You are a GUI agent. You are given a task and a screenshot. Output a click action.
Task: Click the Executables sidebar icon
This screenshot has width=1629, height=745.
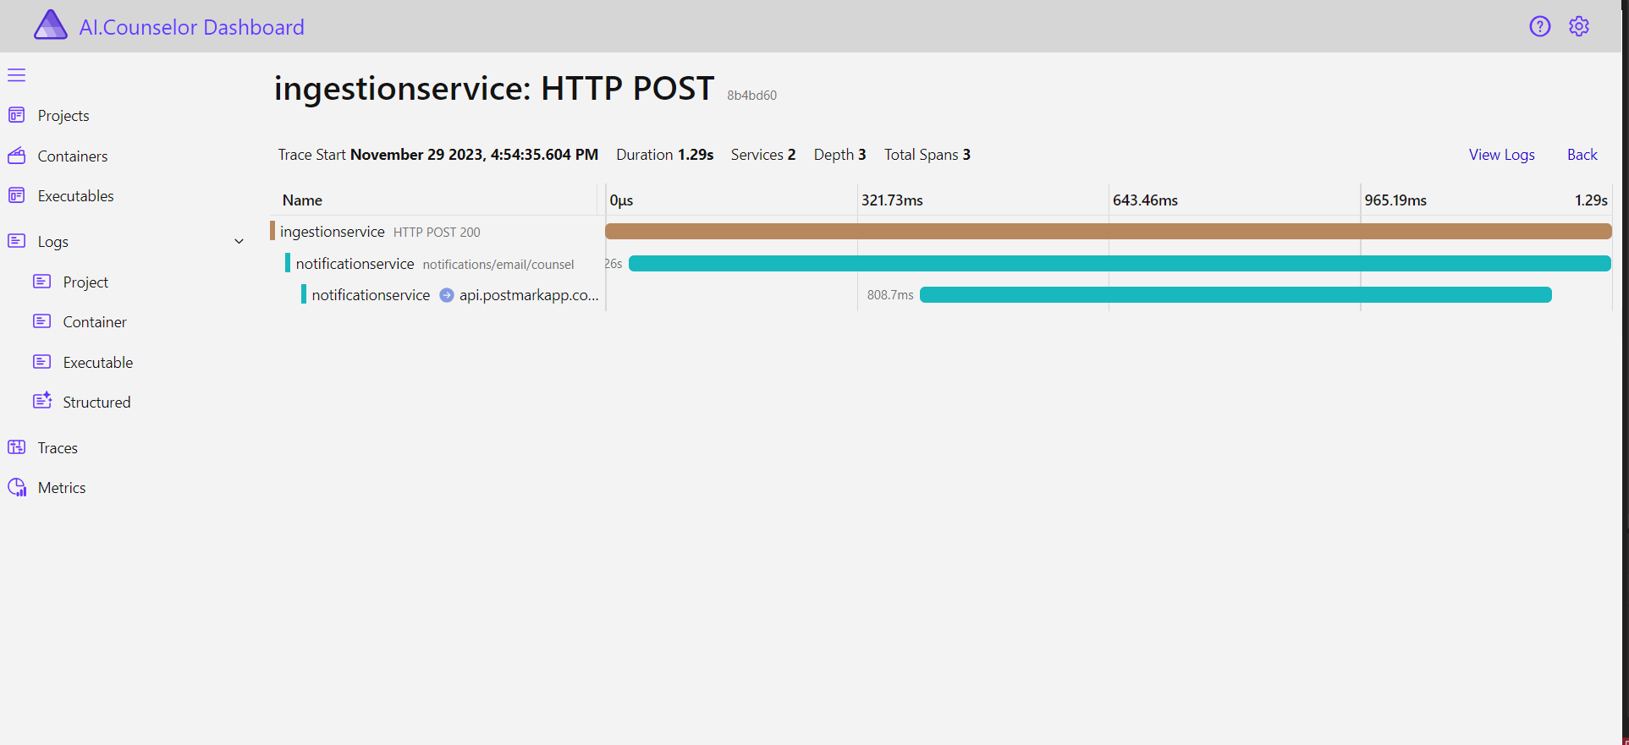click(x=16, y=195)
